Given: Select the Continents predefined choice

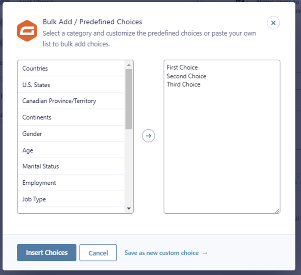Looking at the screenshot, I should [x=37, y=117].
